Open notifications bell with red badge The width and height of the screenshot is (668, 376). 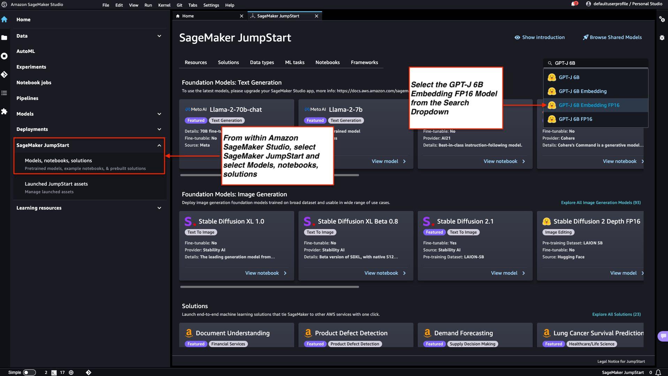click(x=574, y=4)
